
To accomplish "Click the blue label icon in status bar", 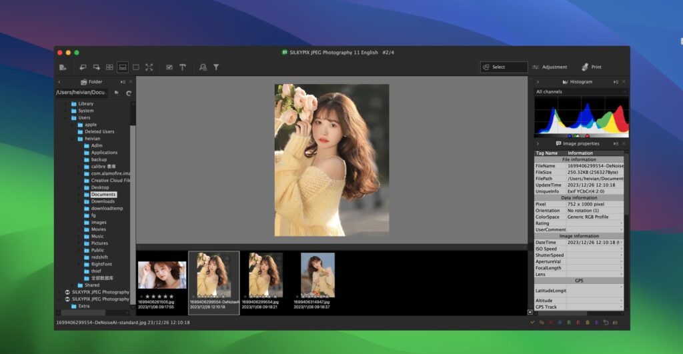I will point(560,322).
